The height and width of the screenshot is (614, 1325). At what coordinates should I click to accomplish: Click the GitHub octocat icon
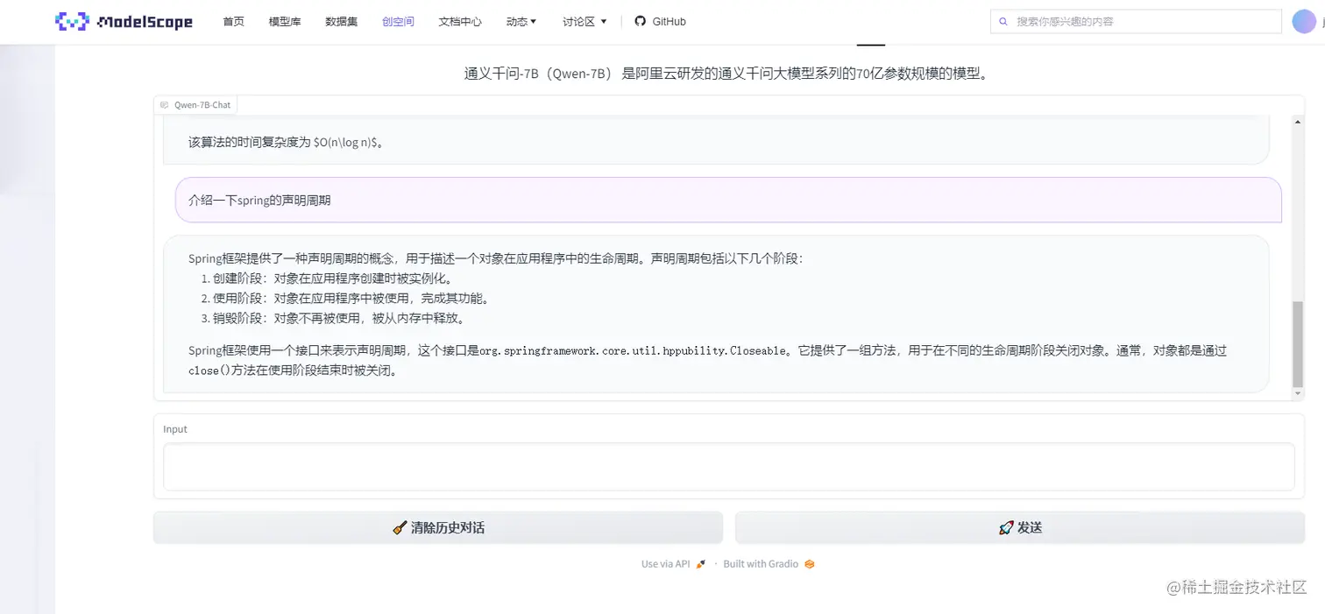[x=641, y=22]
